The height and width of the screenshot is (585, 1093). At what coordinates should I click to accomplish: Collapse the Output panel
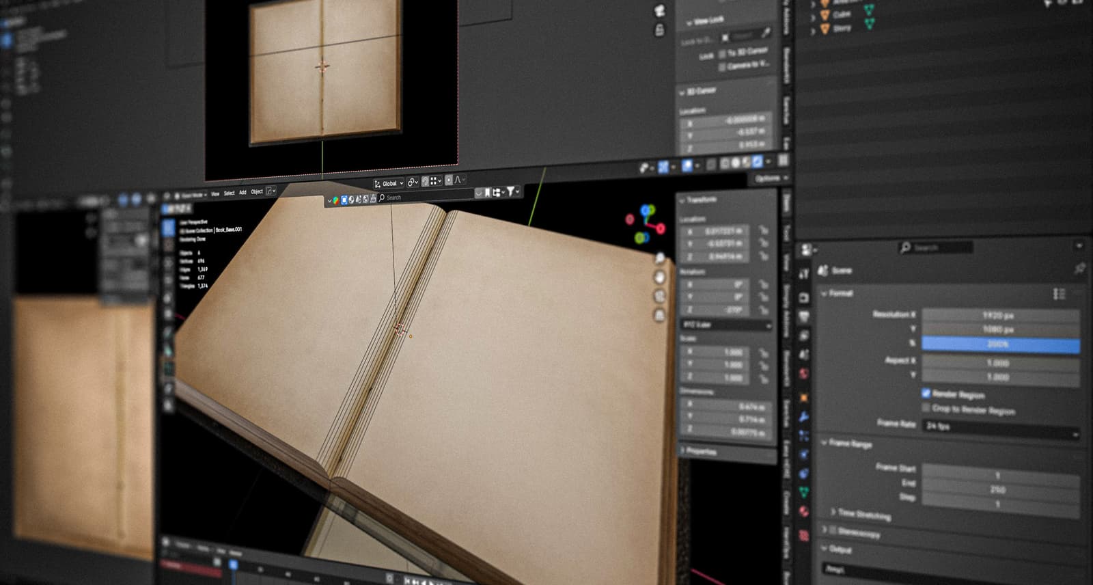pos(837,548)
